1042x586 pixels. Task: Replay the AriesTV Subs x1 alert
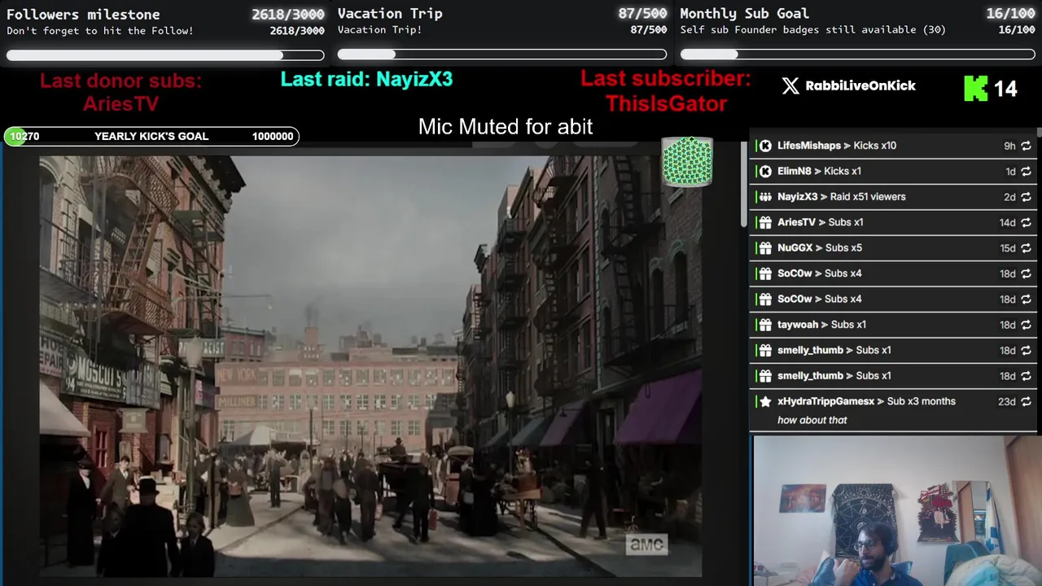tap(1026, 222)
